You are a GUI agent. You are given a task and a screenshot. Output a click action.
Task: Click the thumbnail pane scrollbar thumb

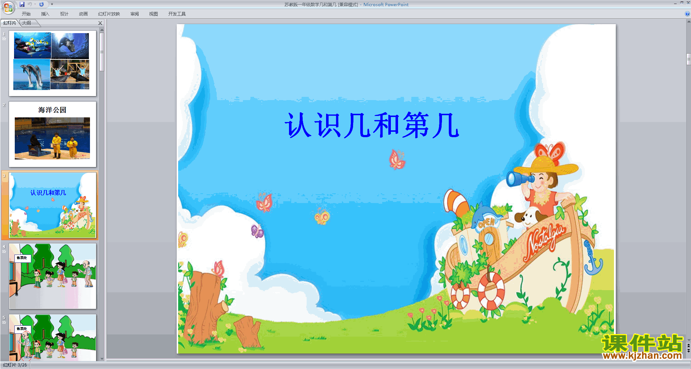102,52
